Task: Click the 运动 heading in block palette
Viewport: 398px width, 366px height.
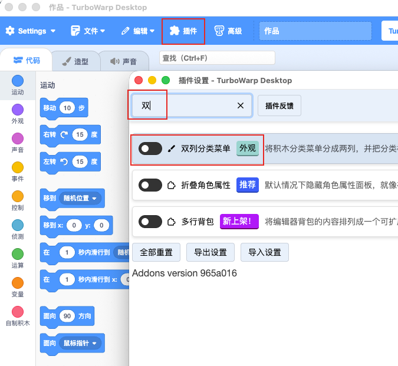Action: pos(48,85)
